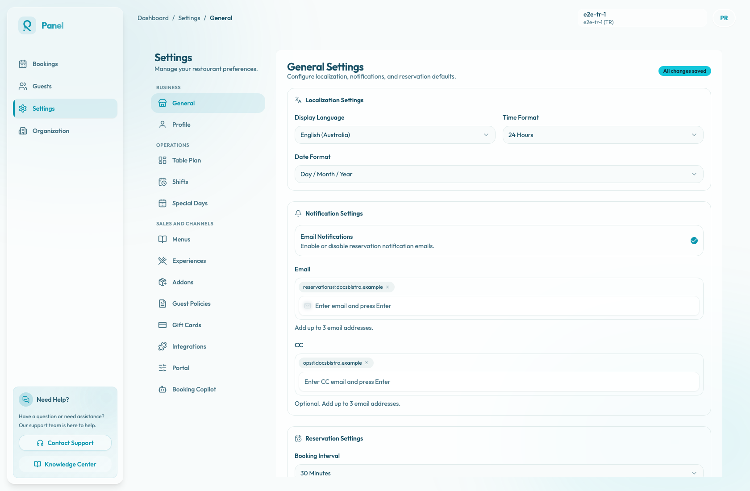Open the Display Language dropdown
This screenshot has height=491, width=750.
[395, 135]
